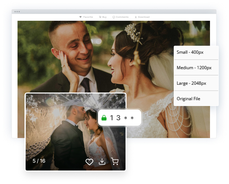Select Original File from the download menu

188,99
